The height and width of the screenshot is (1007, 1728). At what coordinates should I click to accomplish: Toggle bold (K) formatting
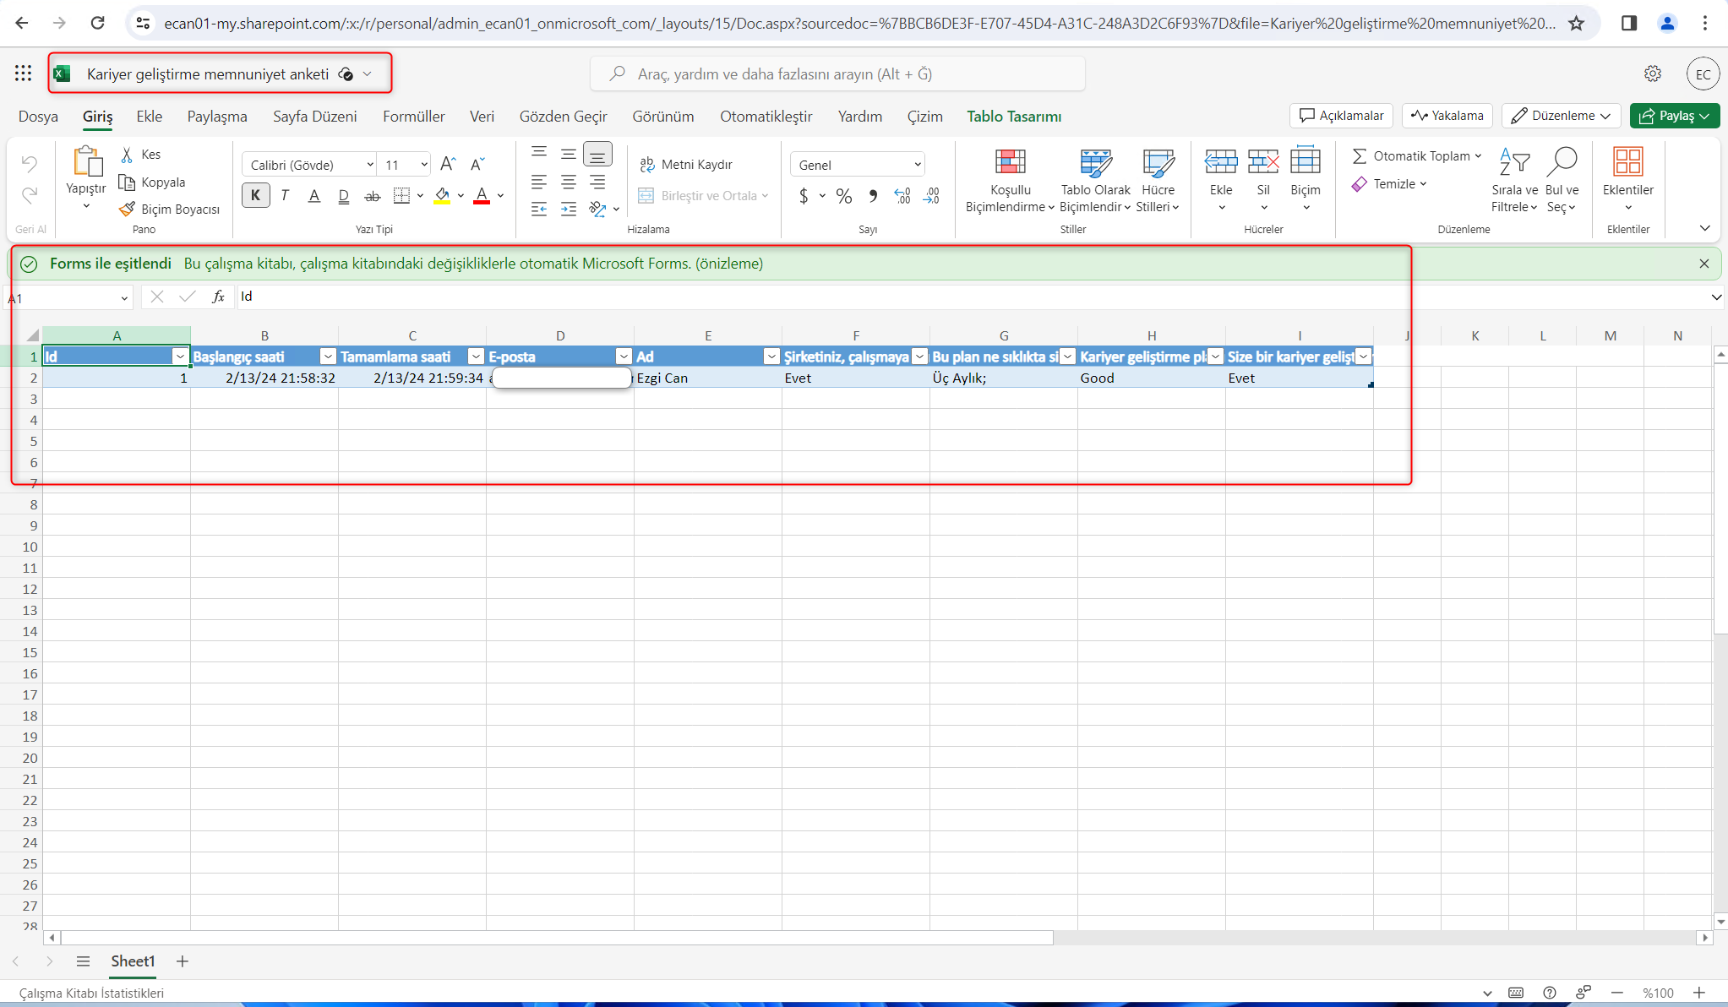(255, 196)
